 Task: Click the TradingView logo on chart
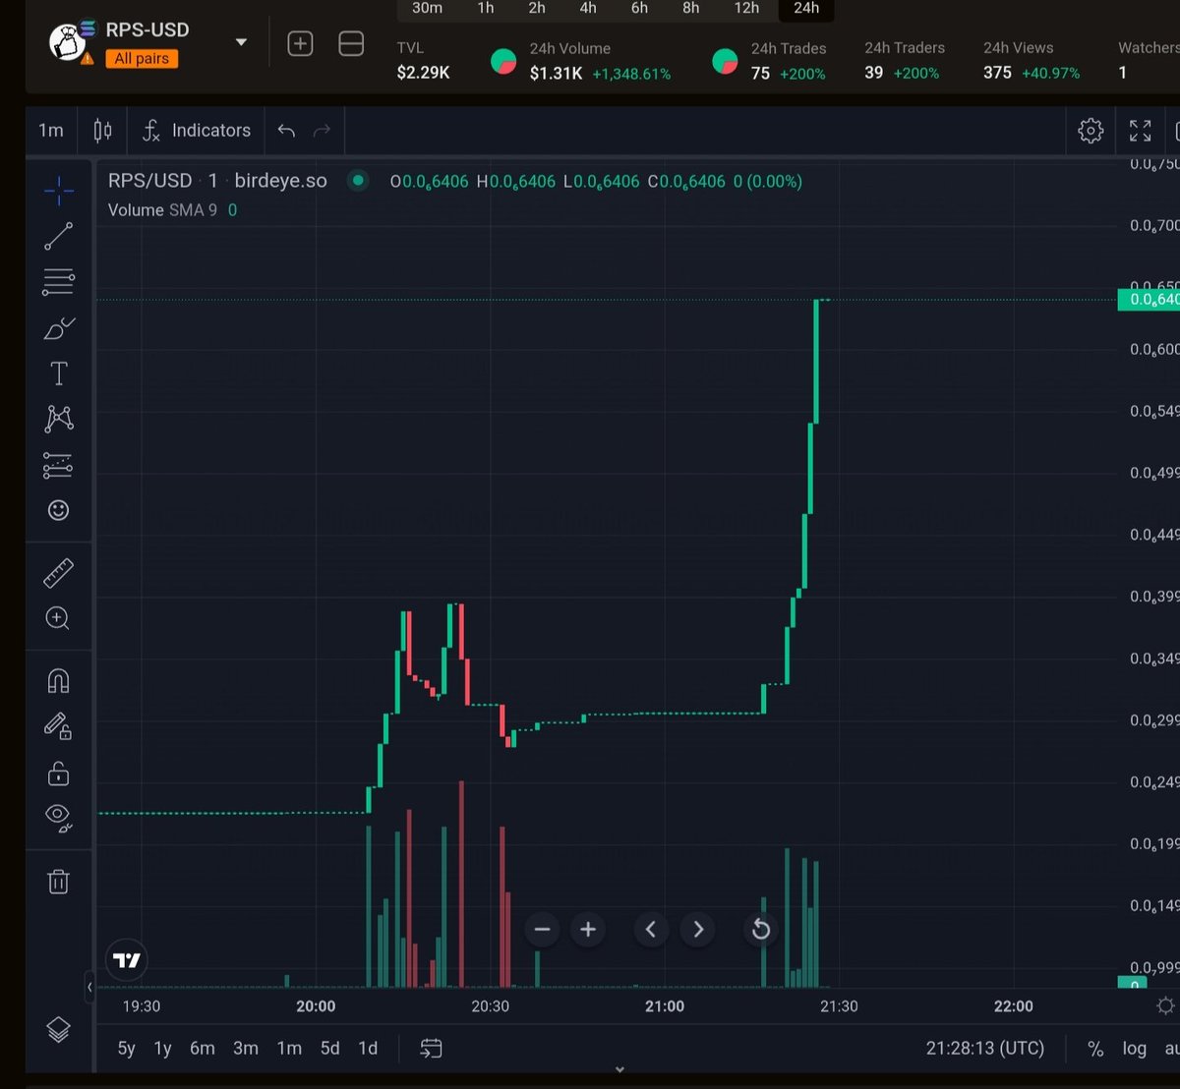point(127,960)
